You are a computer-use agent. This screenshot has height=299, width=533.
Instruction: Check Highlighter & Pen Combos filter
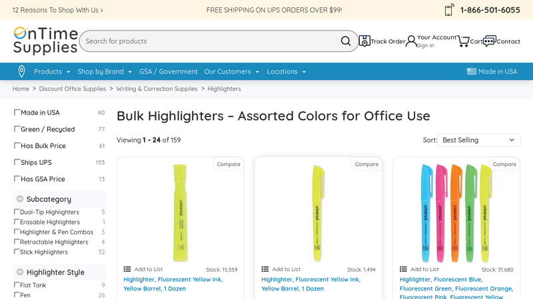point(16,231)
